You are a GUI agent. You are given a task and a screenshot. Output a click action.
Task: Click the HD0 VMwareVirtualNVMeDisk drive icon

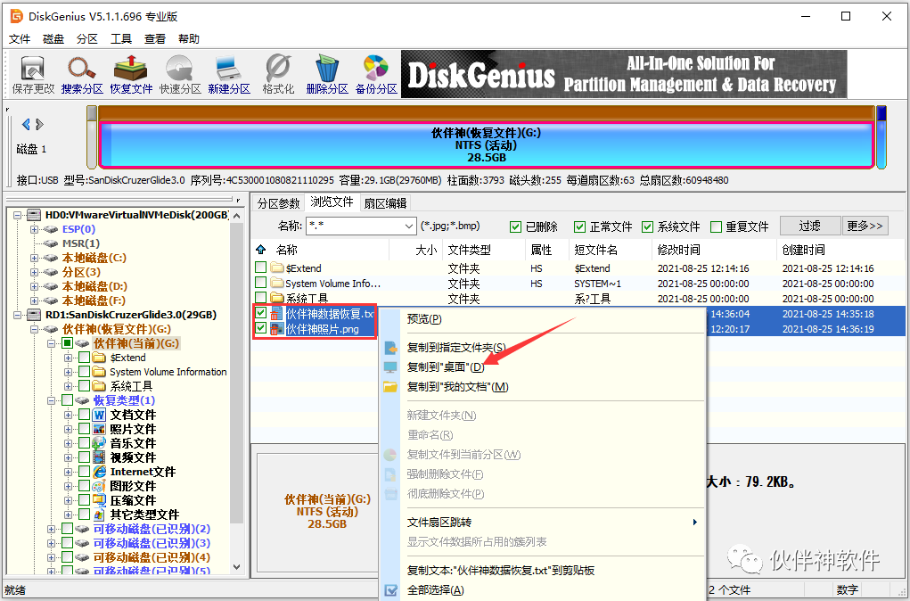coord(34,215)
